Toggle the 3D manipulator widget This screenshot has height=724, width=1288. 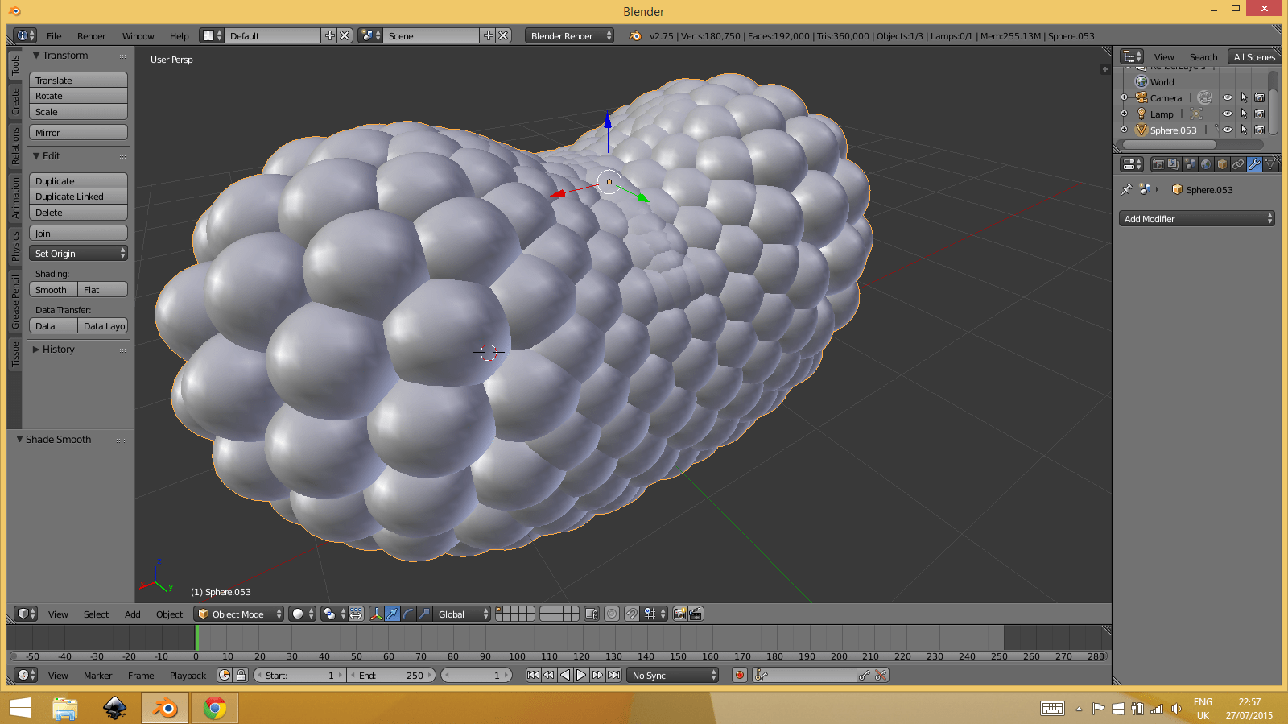[x=376, y=614]
